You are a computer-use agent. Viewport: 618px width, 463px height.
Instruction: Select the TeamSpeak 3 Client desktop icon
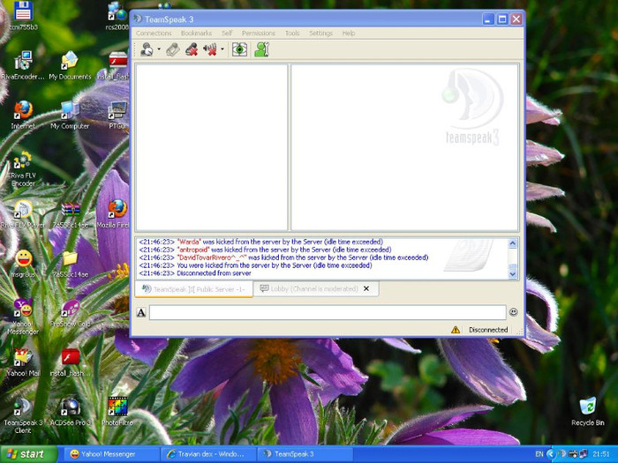(x=23, y=415)
